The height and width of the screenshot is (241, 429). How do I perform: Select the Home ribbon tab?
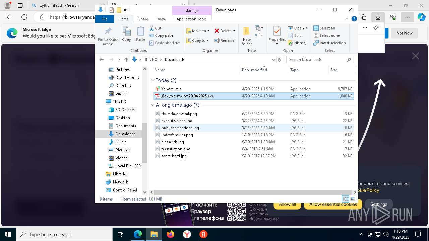pyautogui.click(x=123, y=19)
